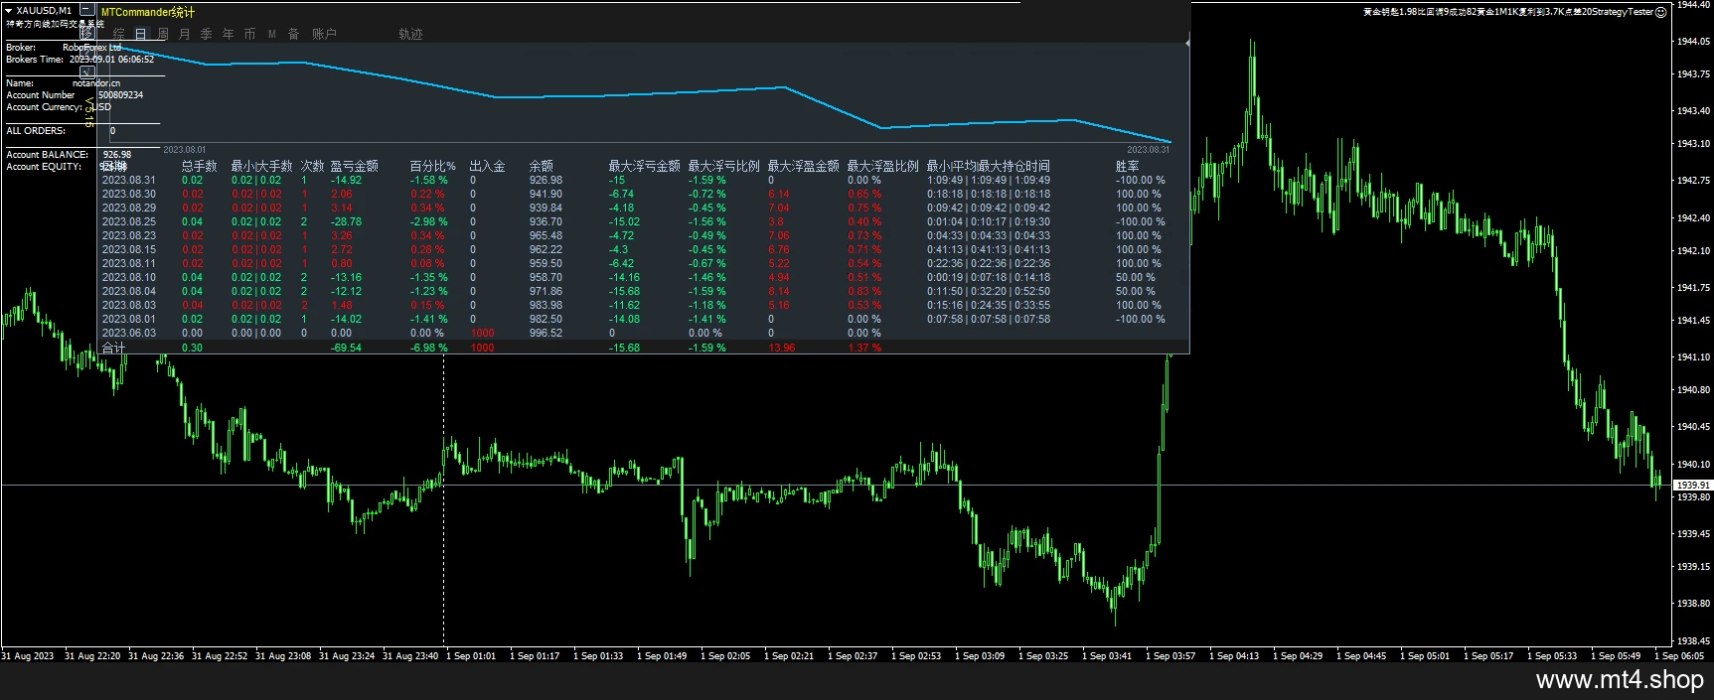Click the 出入金 column header
The width and height of the screenshot is (1714, 700).
(x=487, y=166)
